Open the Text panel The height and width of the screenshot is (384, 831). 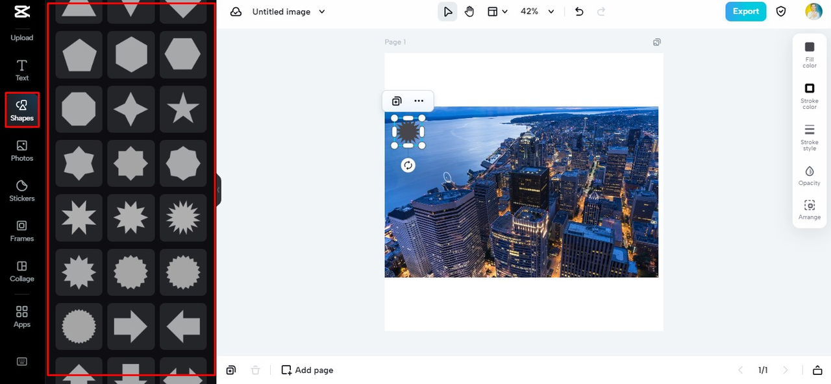[21, 71]
